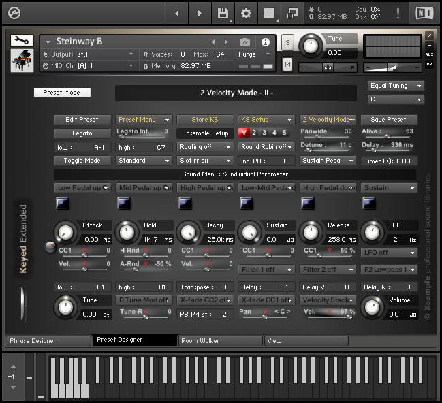Toggle blue square under High Pedal down
Image resolution: width=442 pixels, height=403 pixels.
[308, 203]
